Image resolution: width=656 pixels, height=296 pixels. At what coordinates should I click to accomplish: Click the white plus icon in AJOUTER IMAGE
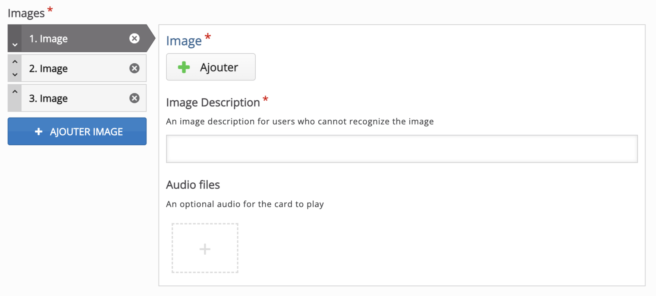point(39,132)
